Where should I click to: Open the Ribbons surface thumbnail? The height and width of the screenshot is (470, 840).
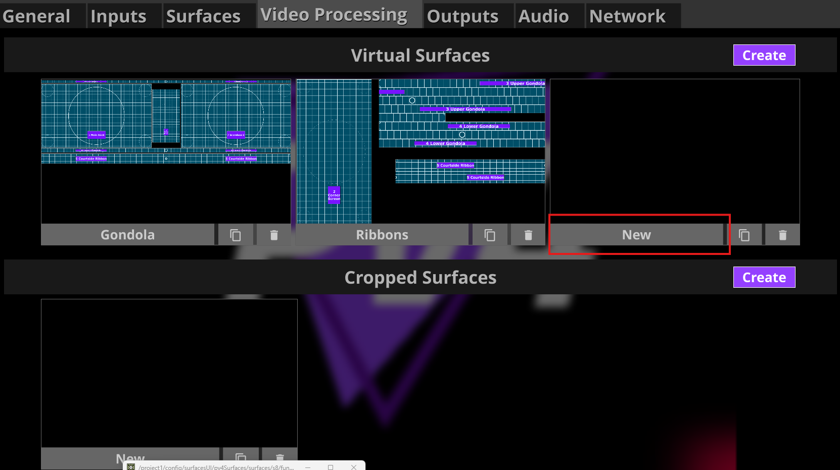tap(421, 151)
